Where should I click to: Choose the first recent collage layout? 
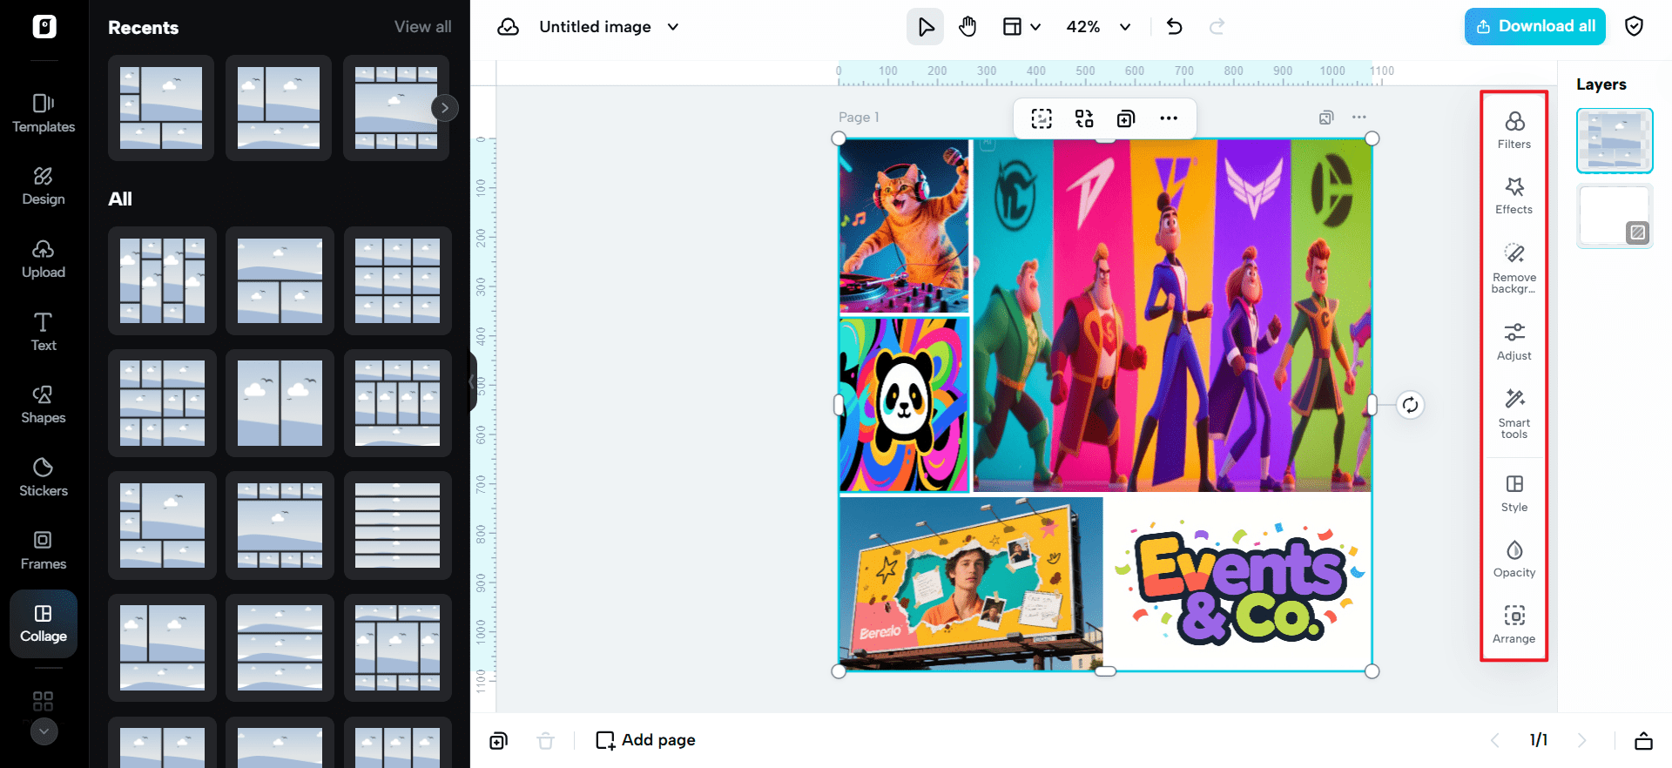point(161,108)
